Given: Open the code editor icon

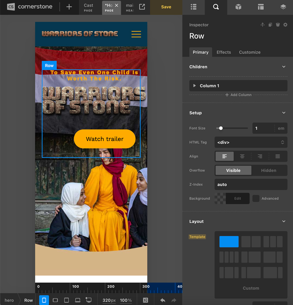Looking at the screenshot, I should click(x=145, y=300).
